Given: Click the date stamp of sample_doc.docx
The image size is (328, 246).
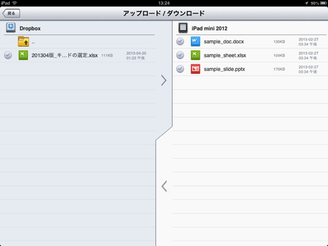Looking at the screenshot, I should (x=308, y=42).
